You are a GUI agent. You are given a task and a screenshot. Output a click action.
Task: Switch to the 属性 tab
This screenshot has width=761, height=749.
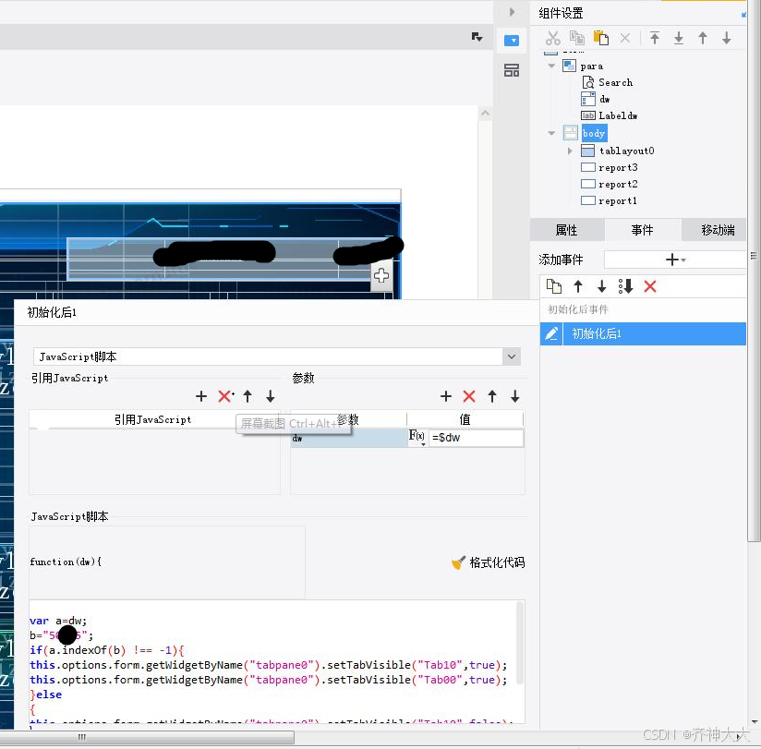pyautogui.click(x=567, y=230)
